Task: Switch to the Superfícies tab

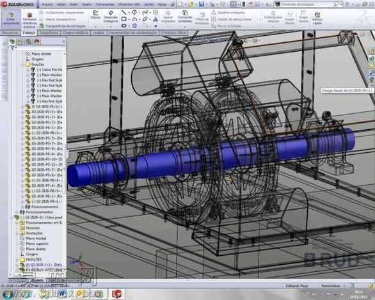Action: (x=48, y=33)
